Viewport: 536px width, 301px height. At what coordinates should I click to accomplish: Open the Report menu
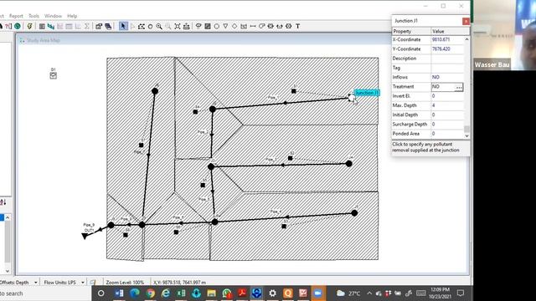tap(16, 16)
